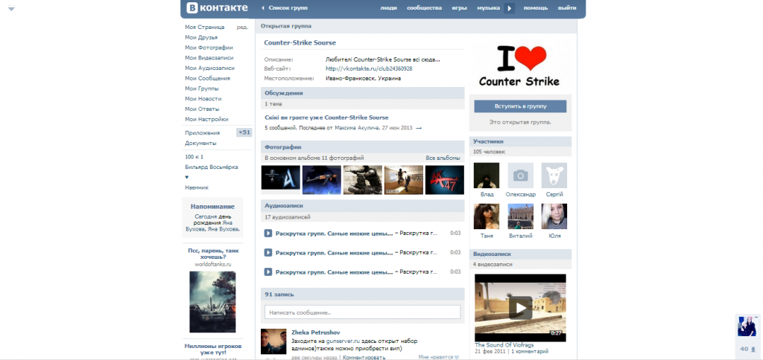Viewport: 763px width, 360px height.
Task: Open the Все альбомы link
Action: click(443, 158)
